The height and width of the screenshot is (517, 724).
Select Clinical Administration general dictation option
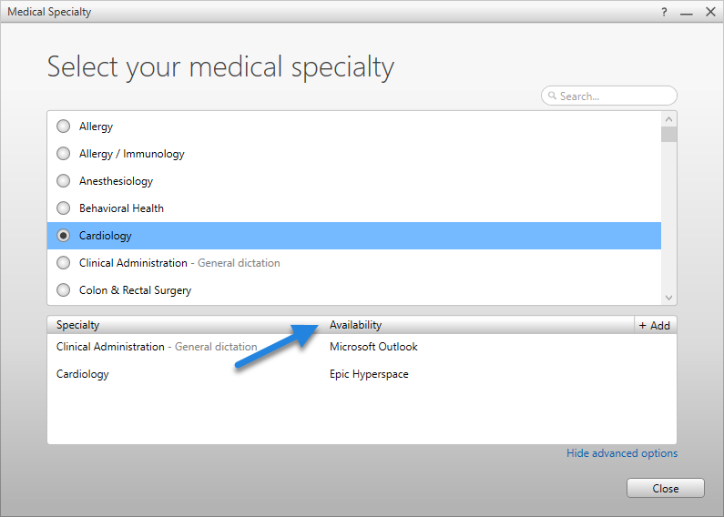(x=63, y=263)
